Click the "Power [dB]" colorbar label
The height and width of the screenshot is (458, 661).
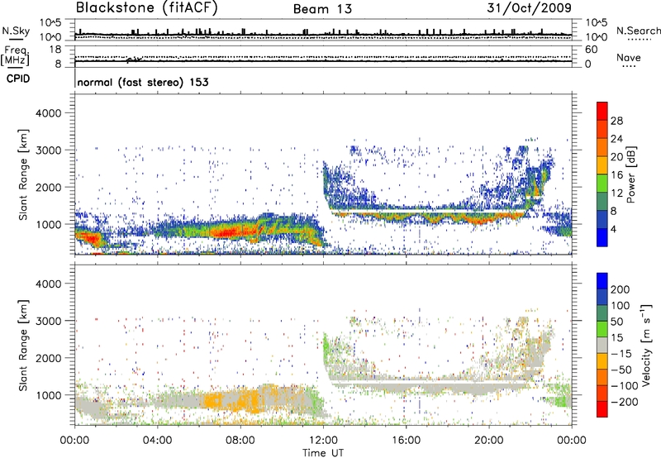point(631,174)
